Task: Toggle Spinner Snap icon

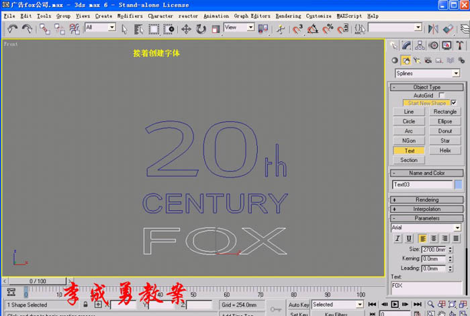Action: [x=342, y=29]
